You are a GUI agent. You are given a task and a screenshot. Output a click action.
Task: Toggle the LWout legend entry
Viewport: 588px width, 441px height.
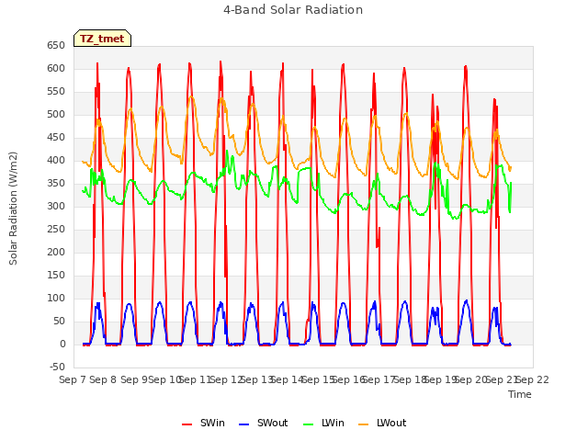[x=382, y=423]
